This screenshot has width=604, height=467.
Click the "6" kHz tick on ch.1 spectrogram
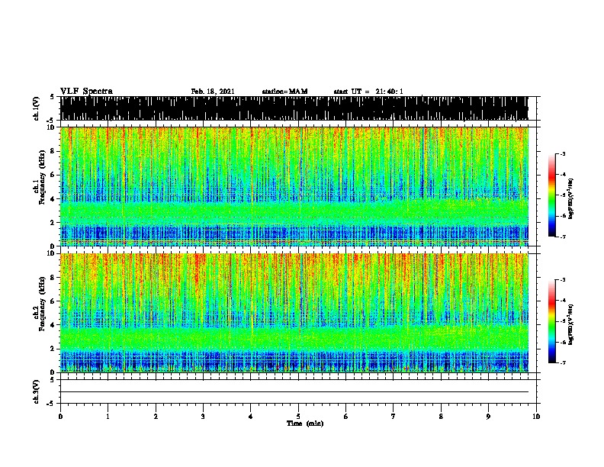click(x=53, y=175)
